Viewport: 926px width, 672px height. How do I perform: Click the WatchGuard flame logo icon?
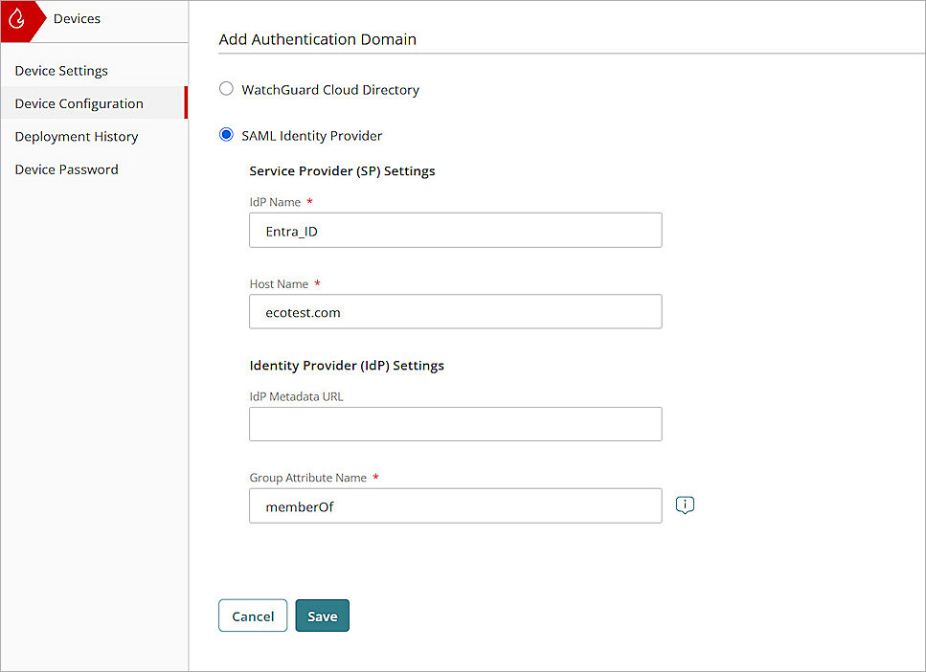16,18
